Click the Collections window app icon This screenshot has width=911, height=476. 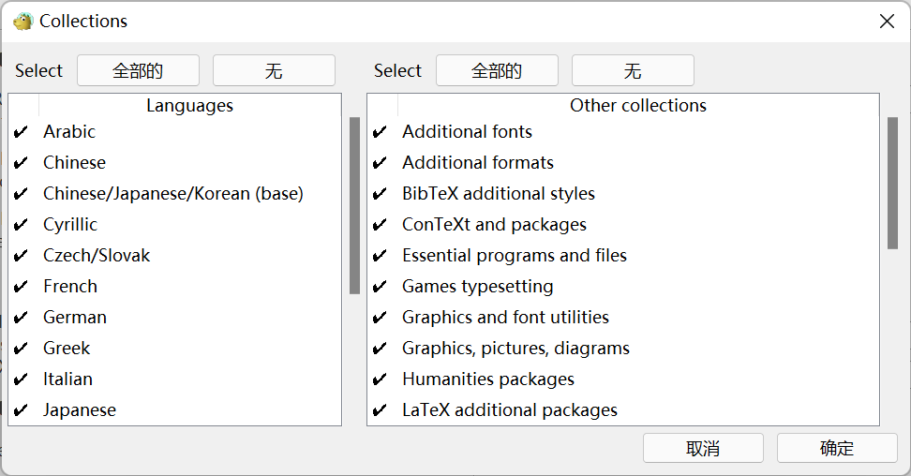click(23, 21)
